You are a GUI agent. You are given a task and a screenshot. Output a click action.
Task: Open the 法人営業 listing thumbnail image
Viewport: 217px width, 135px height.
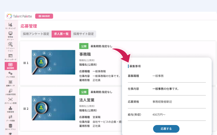click(53, 108)
